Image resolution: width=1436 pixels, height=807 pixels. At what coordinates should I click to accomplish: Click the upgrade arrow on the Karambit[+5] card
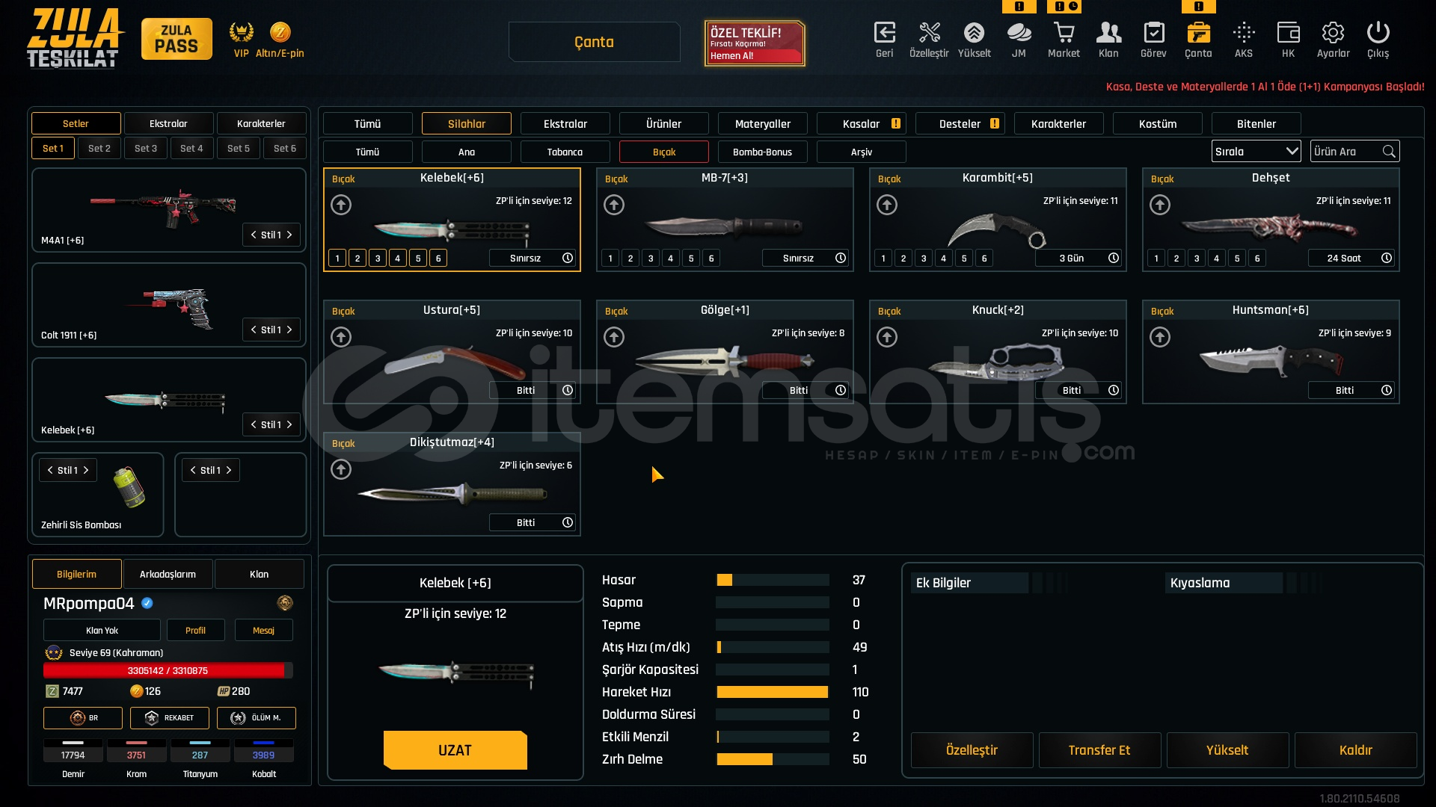887,205
